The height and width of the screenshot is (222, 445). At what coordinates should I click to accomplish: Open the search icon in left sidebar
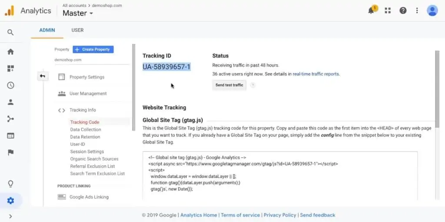tap(10, 32)
